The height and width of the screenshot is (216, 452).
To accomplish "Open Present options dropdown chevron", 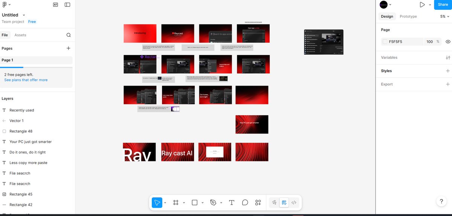I will [430, 5].
